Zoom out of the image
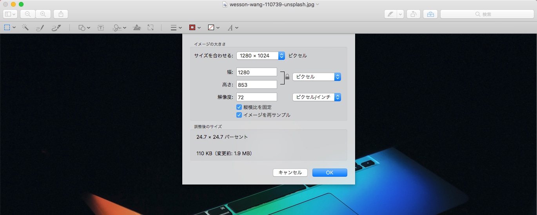 (28, 14)
